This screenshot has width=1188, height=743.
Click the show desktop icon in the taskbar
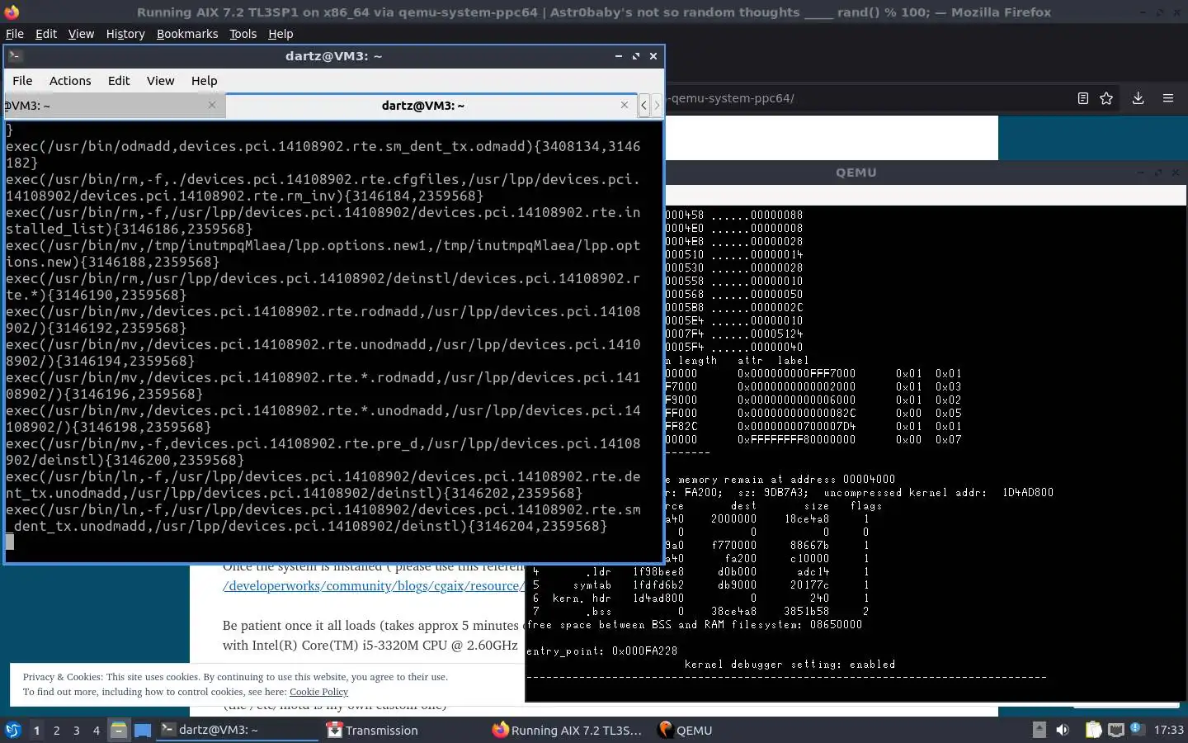[143, 730]
